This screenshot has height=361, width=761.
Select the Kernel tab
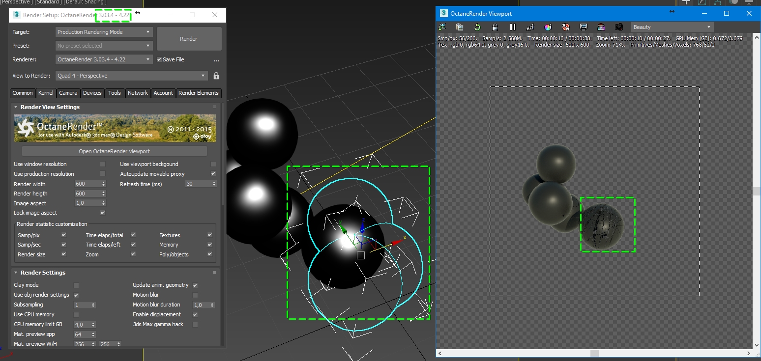(46, 93)
